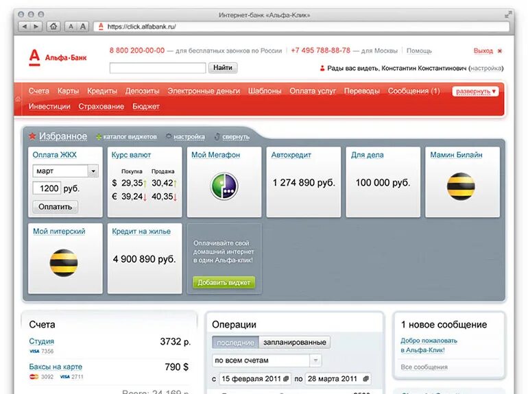This screenshot has width=528, height=394.
Task: Open the Помощь help link
Action: [x=419, y=51]
